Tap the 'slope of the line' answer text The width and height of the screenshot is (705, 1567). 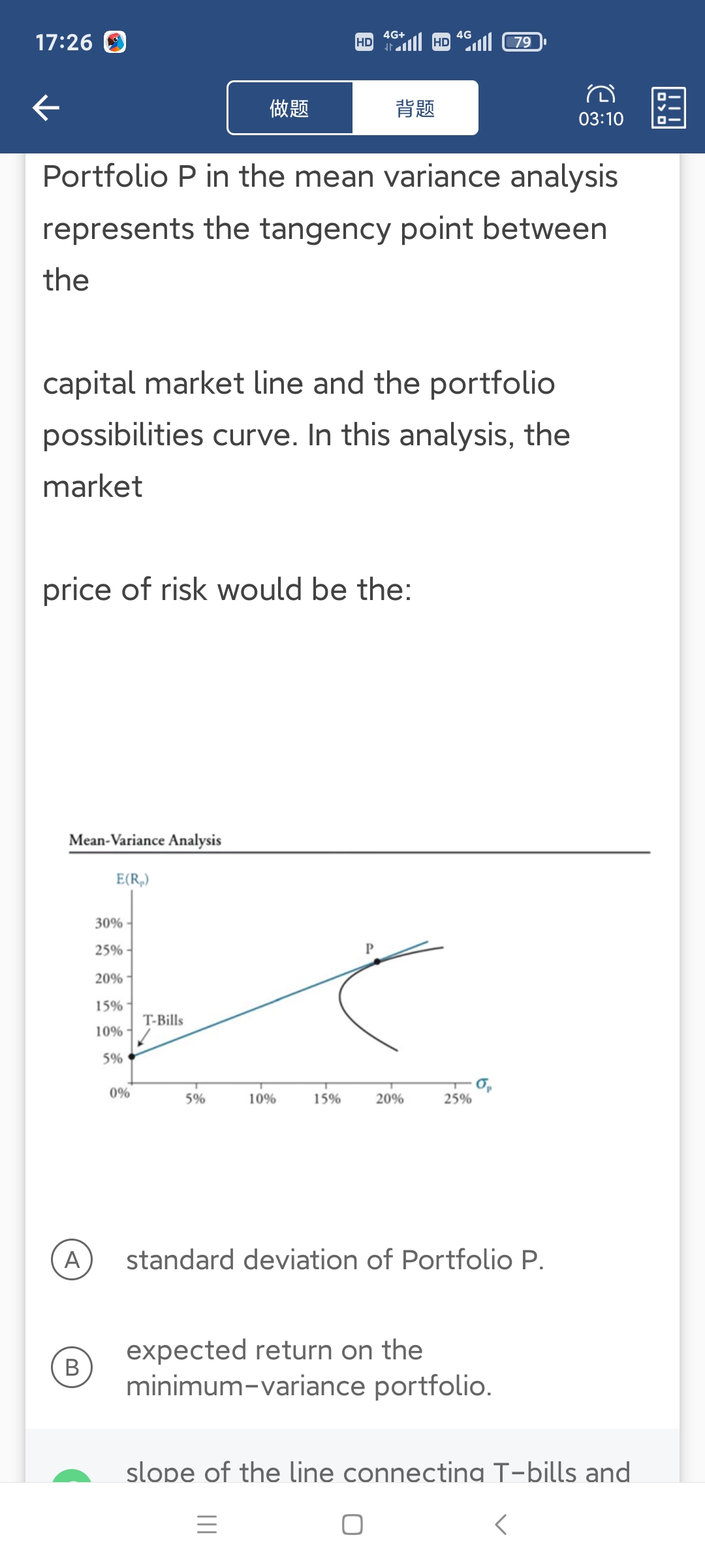(378, 1472)
